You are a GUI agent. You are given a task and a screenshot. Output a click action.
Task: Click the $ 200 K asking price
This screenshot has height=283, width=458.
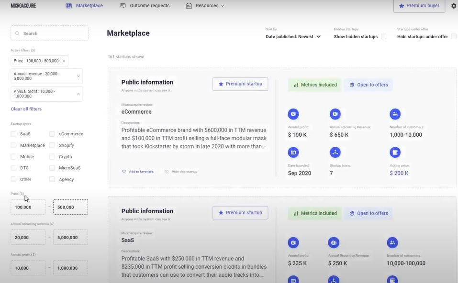tap(399, 173)
